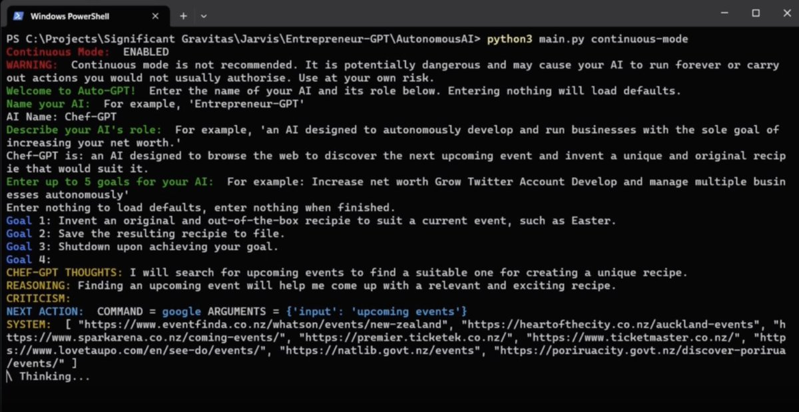This screenshot has width=799, height=412.
Task: Maximize the terminal window
Action: pos(756,13)
